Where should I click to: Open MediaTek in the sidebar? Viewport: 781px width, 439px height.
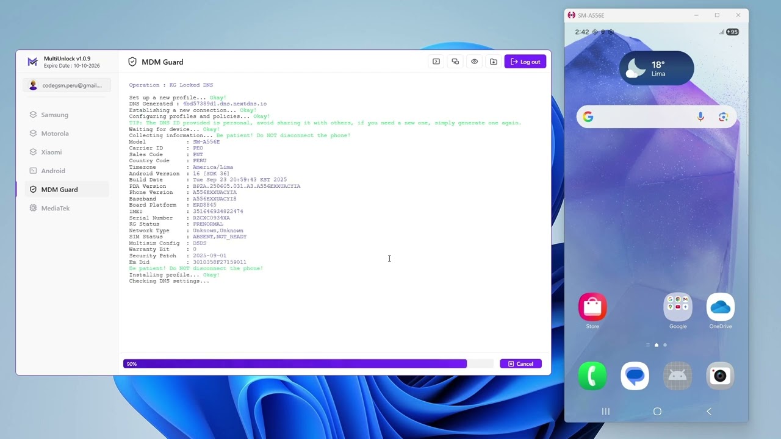pos(67,208)
